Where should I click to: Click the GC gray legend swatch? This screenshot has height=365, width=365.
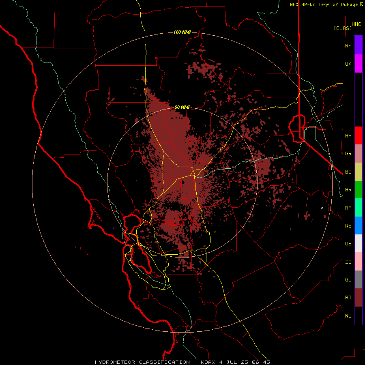pos(358,279)
